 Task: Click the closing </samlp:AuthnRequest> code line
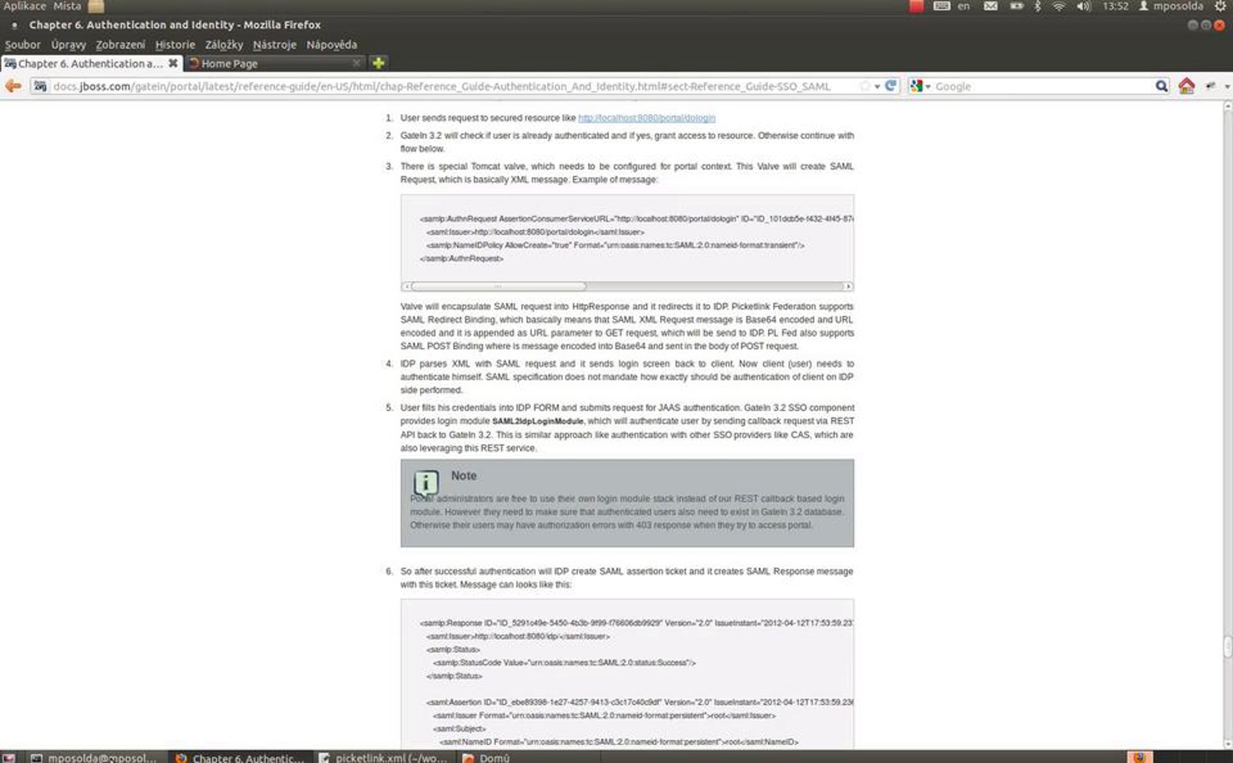coord(461,258)
